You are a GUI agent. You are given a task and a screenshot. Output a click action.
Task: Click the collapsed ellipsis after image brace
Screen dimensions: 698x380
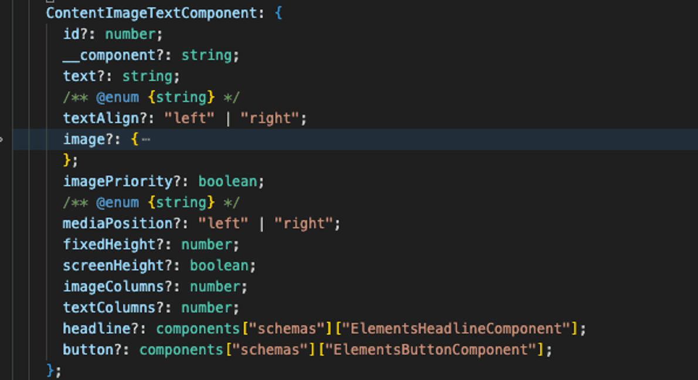tap(146, 139)
